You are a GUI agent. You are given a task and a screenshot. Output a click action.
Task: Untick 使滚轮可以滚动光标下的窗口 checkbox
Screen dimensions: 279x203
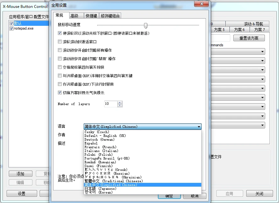tap(60, 33)
